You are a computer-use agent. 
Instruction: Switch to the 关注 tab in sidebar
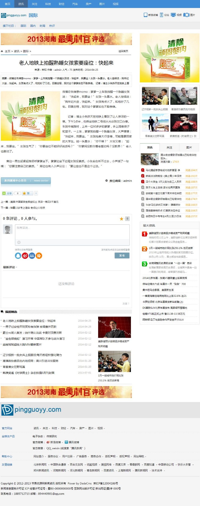click(169, 147)
